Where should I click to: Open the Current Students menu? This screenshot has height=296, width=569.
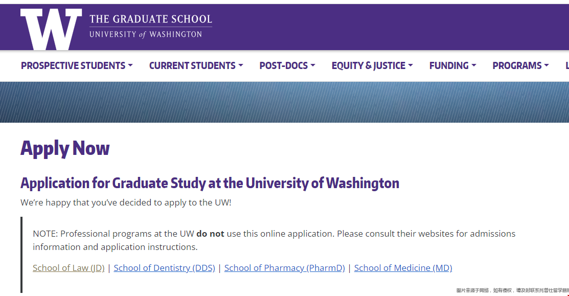[x=196, y=65]
